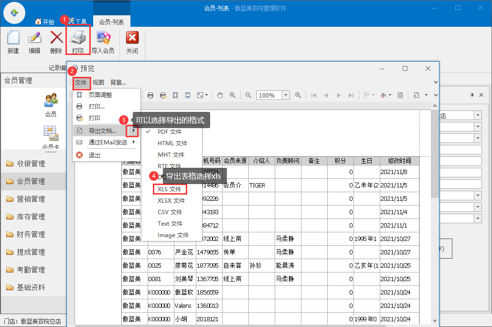
Task: Expand the 导出文档 submenu arrow
Action: [134, 131]
